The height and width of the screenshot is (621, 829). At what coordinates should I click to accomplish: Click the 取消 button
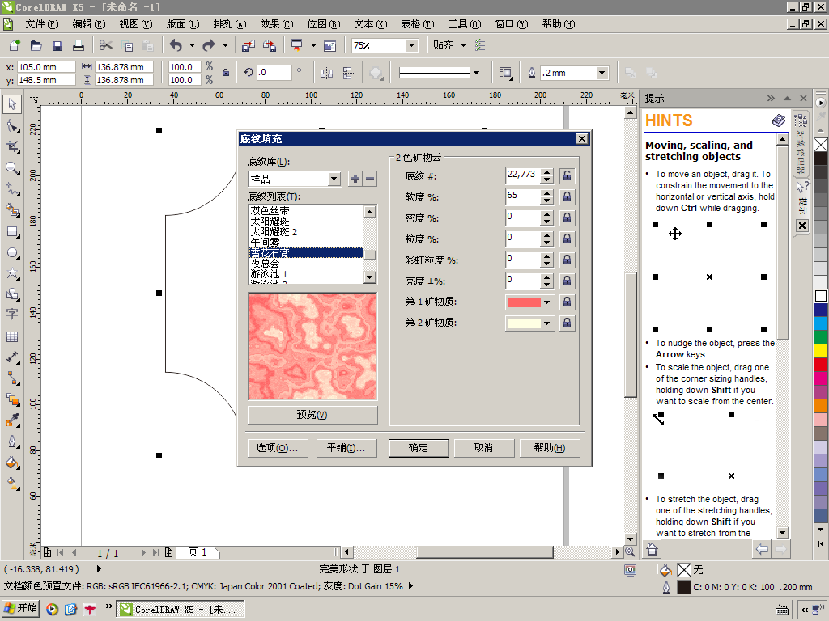point(484,448)
